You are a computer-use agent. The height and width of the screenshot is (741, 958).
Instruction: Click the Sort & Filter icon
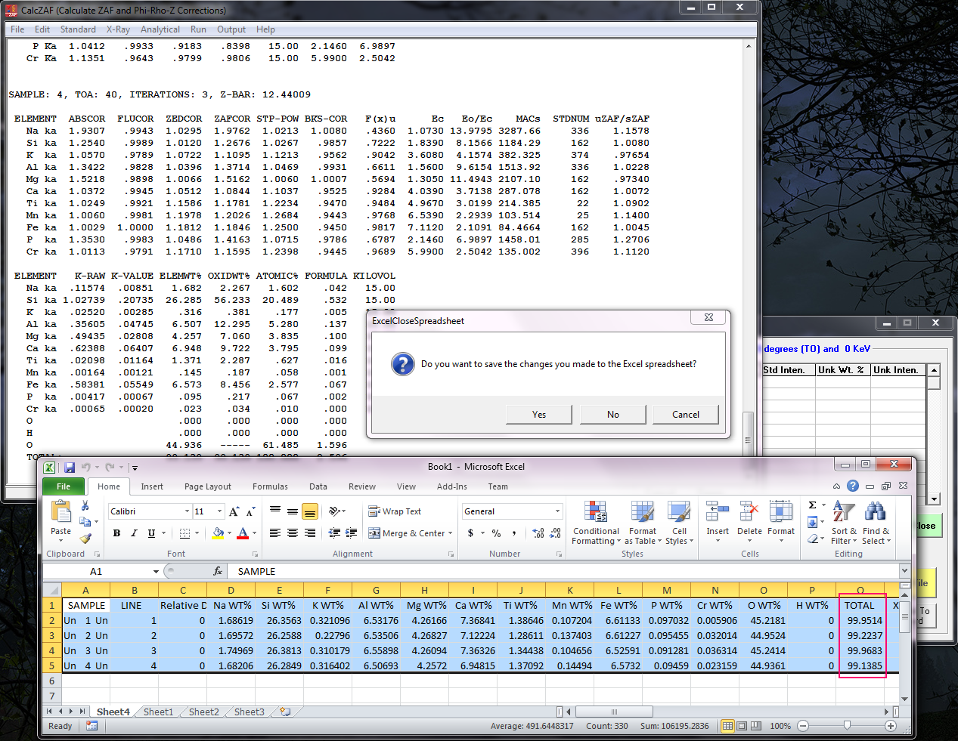coord(843,513)
